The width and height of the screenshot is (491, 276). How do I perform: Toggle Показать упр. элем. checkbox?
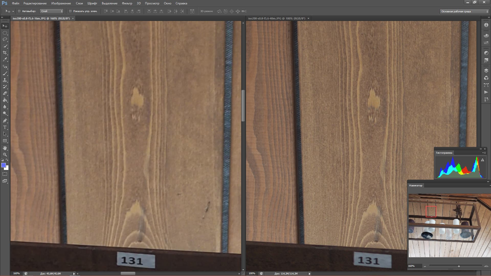click(x=70, y=11)
